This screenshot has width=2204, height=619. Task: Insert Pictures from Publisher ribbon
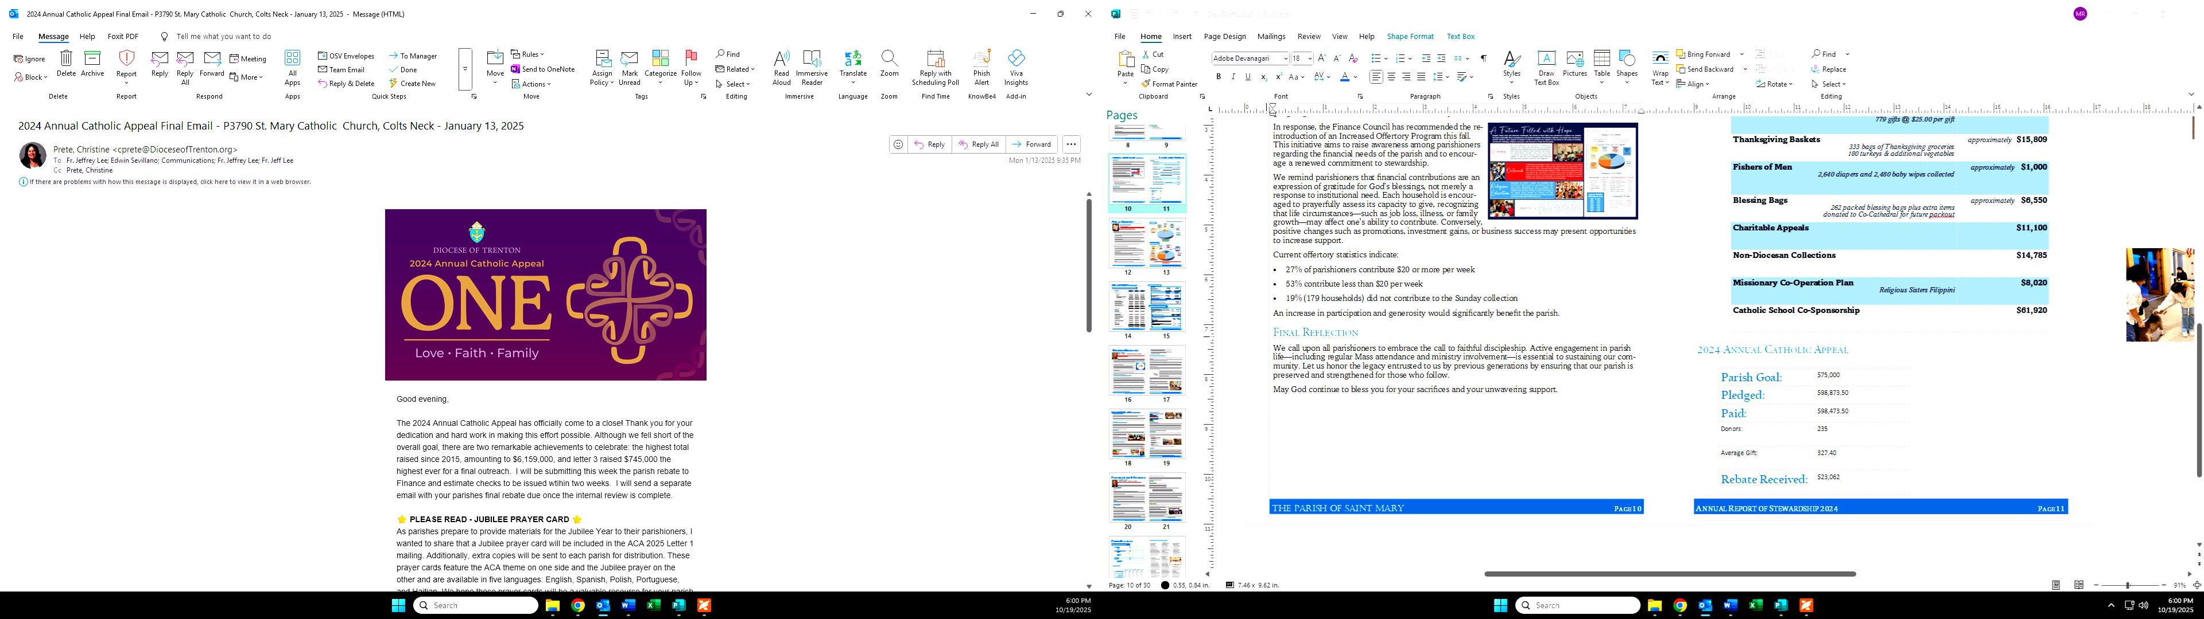pos(1574,66)
